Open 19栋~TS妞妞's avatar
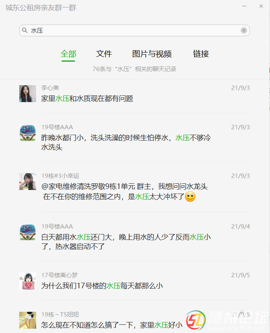This screenshot has width=270, height=333. 27,320
